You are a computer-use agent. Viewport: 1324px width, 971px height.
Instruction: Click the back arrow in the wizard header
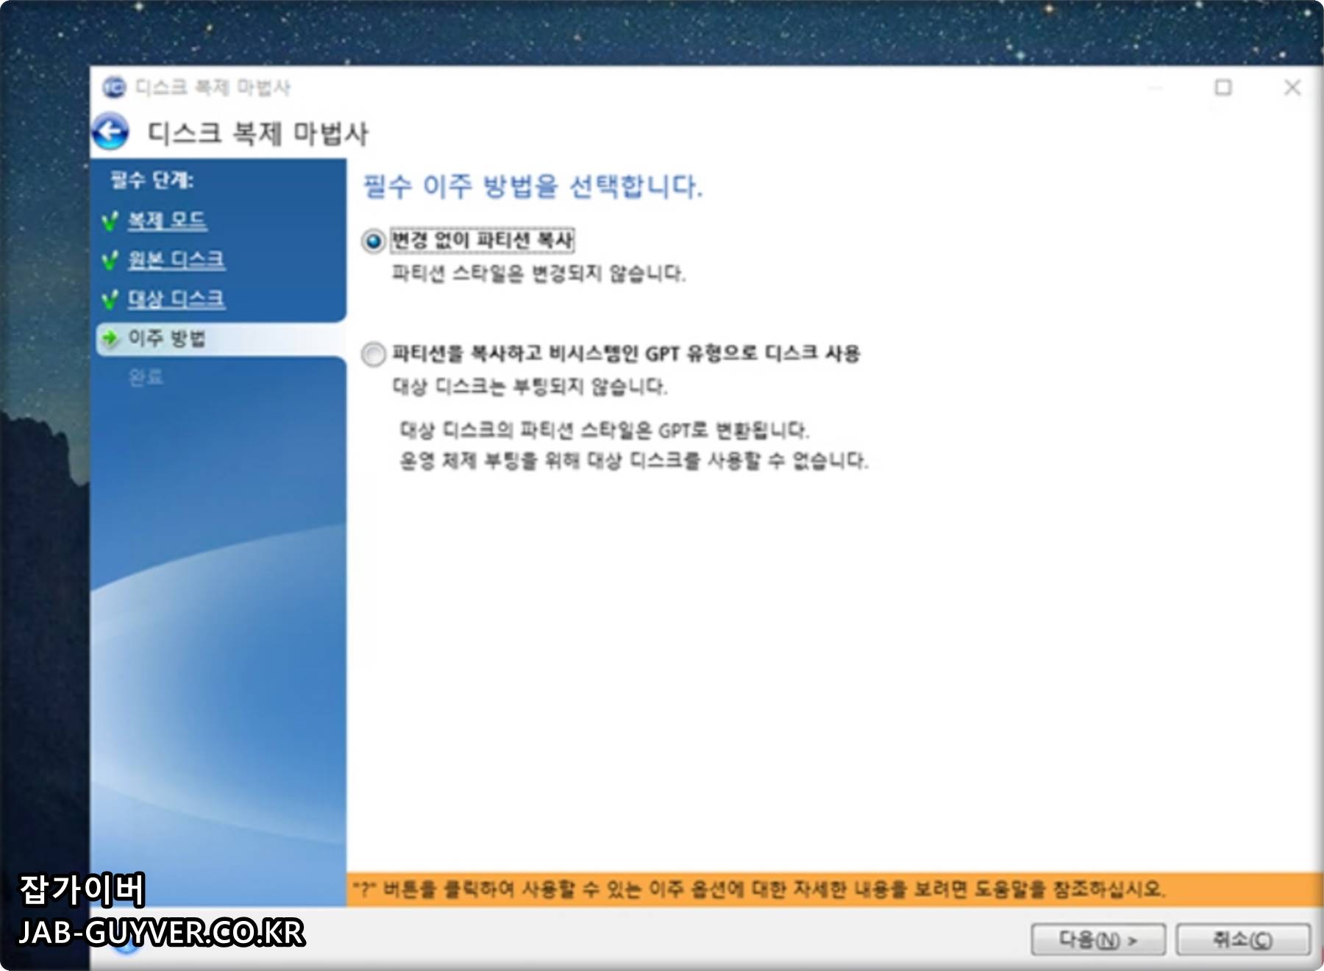112,130
